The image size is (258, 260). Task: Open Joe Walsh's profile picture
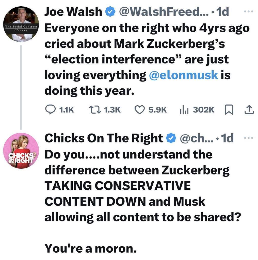[x=21, y=24]
